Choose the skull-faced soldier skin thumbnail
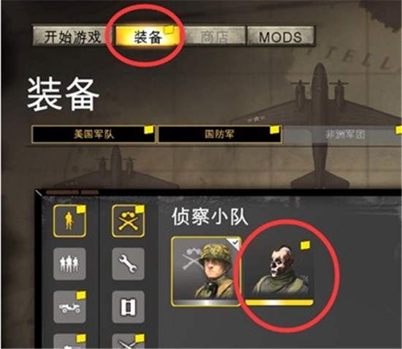402x349 pixels. (x=279, y=271)
